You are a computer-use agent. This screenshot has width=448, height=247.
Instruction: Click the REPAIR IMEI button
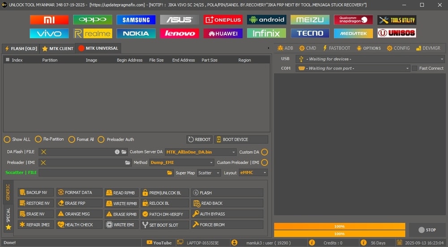pyautogui.click(x=36, y=225)
